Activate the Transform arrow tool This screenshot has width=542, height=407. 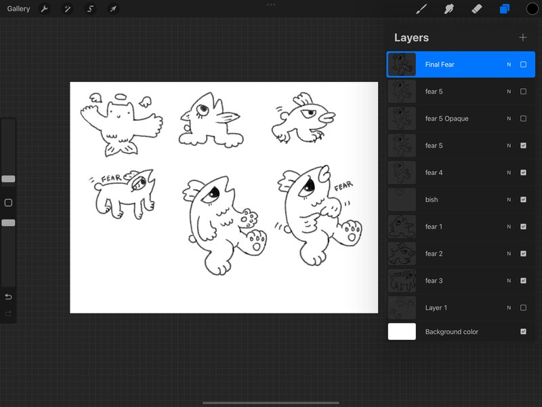tap(113, 9)
